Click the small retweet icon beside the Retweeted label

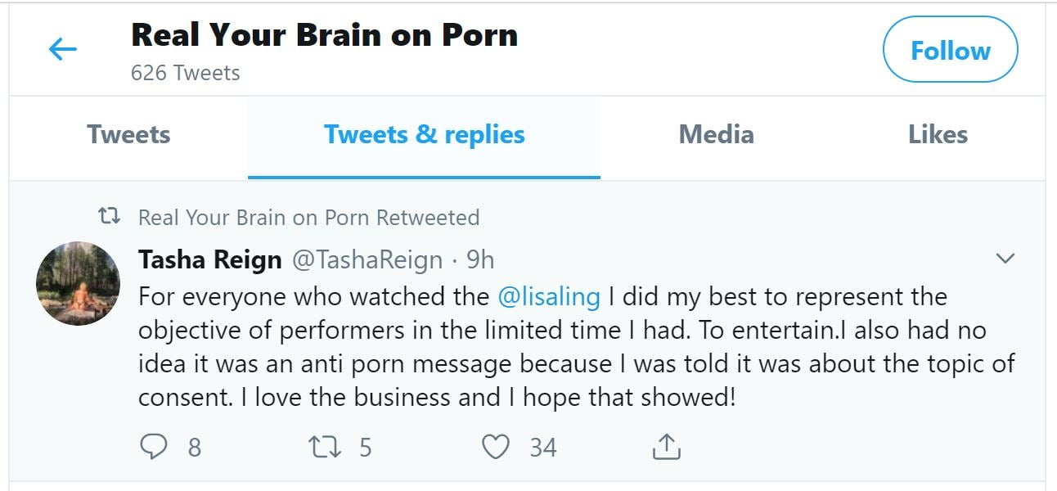[109, 217]
